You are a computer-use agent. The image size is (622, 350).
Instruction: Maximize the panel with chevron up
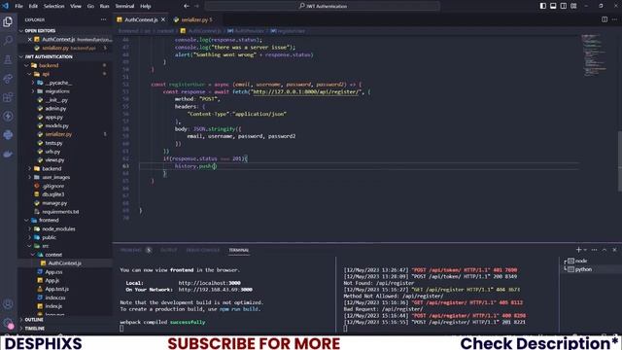tap(605, 250)
